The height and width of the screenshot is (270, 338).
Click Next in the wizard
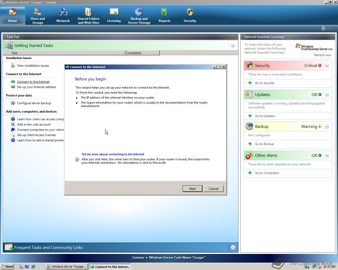(x=193, y=189)
